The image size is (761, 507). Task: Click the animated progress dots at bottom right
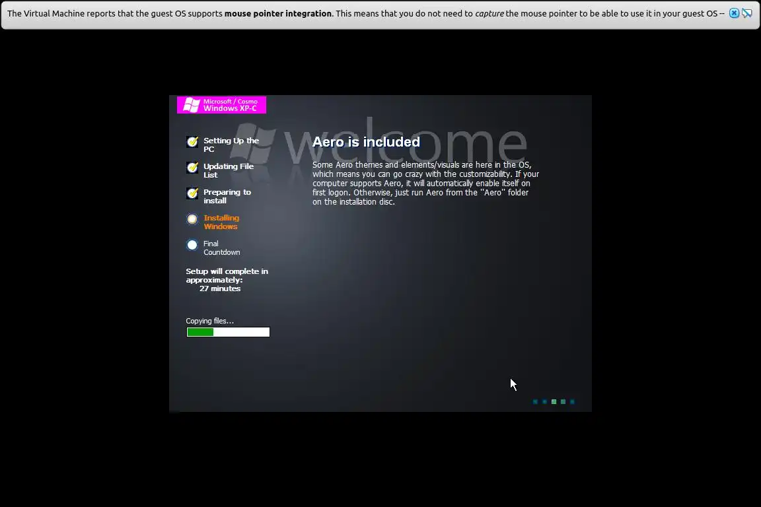[x=554, y=402]
